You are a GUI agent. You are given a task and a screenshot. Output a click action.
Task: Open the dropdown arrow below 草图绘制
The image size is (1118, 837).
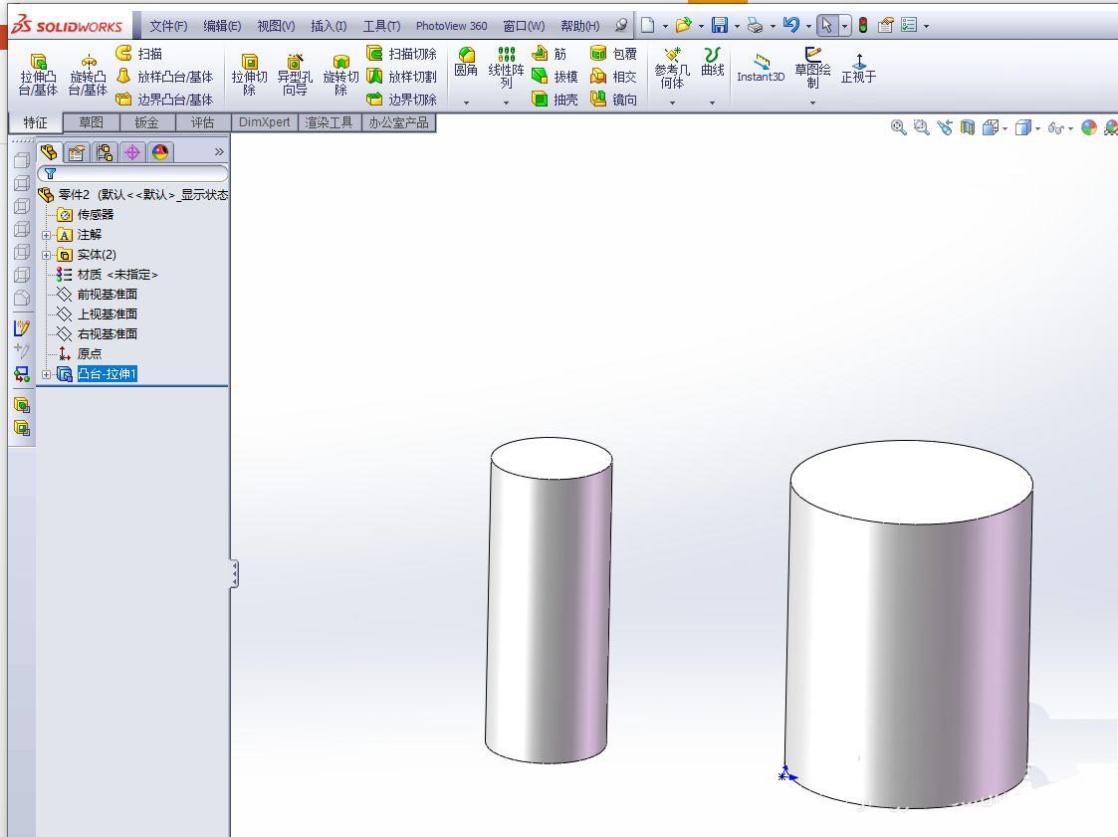[812, 103]
